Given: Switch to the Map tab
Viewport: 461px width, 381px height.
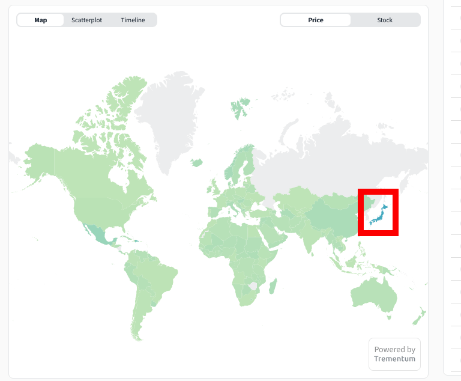Looking at the screenshot, I should pos(41,20).
